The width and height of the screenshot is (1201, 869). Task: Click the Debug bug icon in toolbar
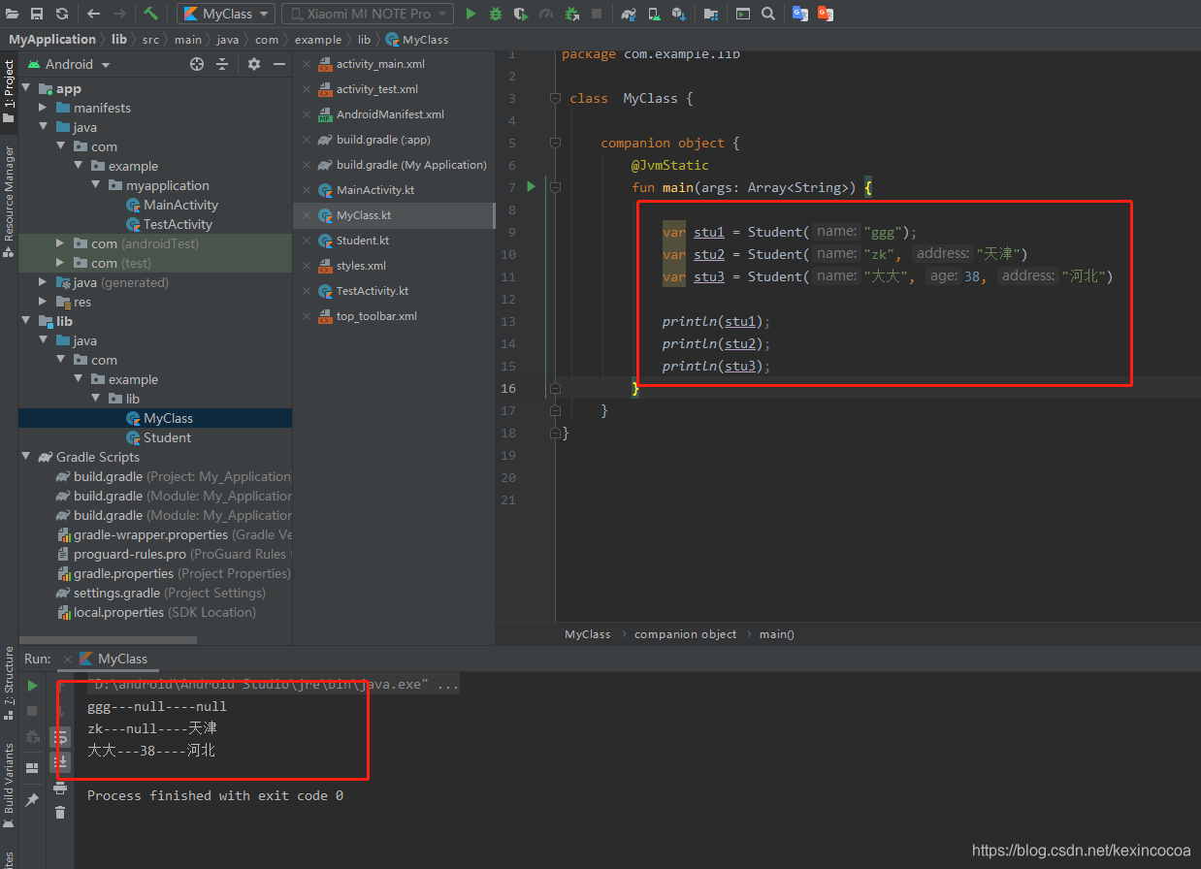click(496, 14)
